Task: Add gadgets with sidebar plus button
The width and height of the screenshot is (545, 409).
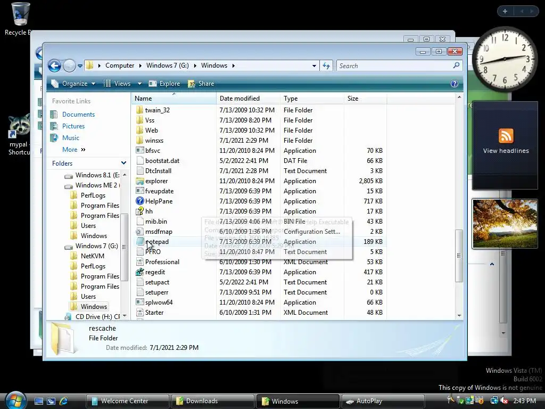Action: click(x=505, y=11)
